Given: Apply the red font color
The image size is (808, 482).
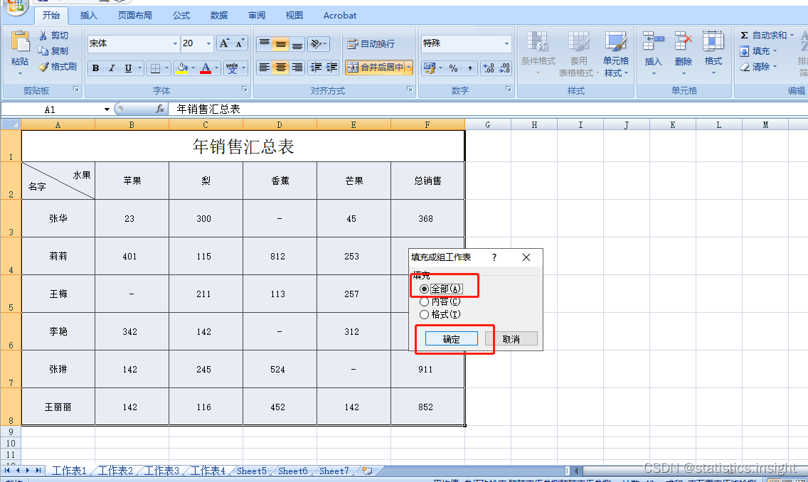Looking at the screenshot, I should point(205,68).
